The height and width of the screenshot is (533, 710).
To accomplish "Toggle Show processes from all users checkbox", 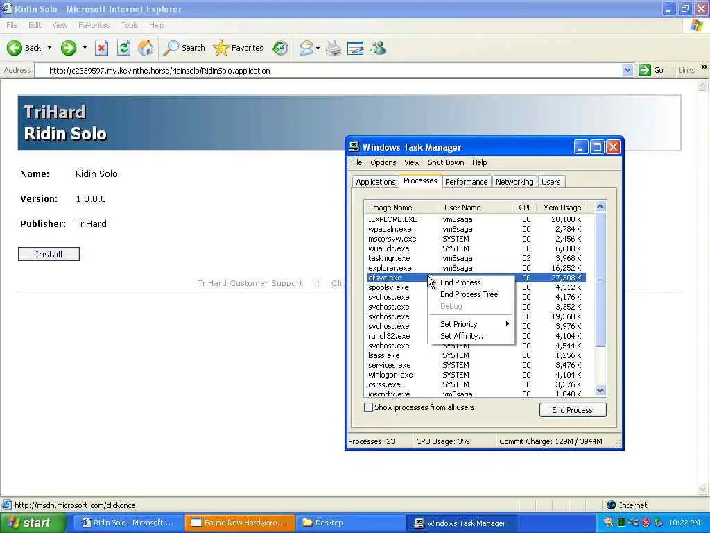I will (369, 407).
